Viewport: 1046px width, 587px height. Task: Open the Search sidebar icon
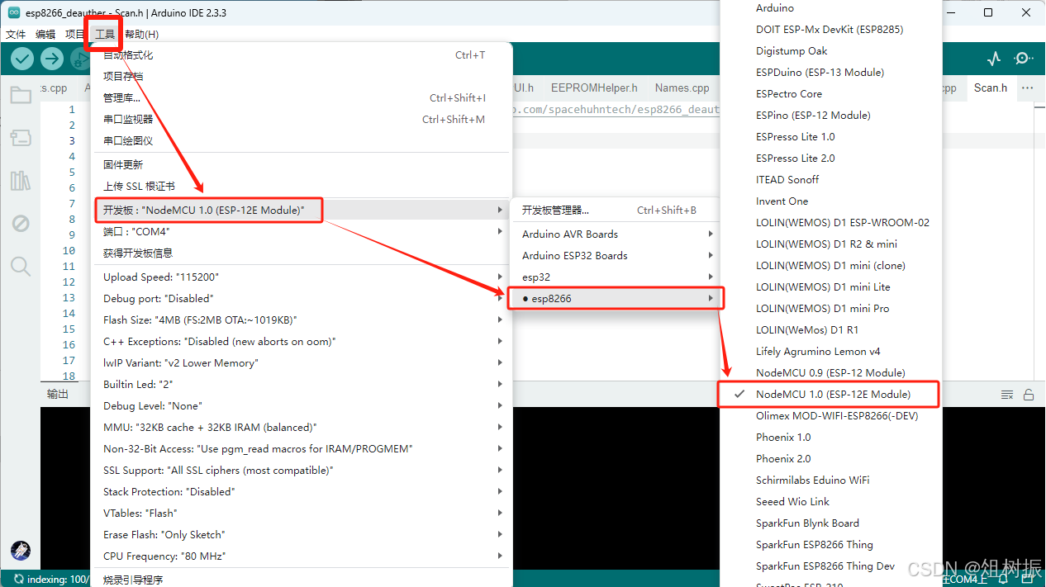coord(21,266)
